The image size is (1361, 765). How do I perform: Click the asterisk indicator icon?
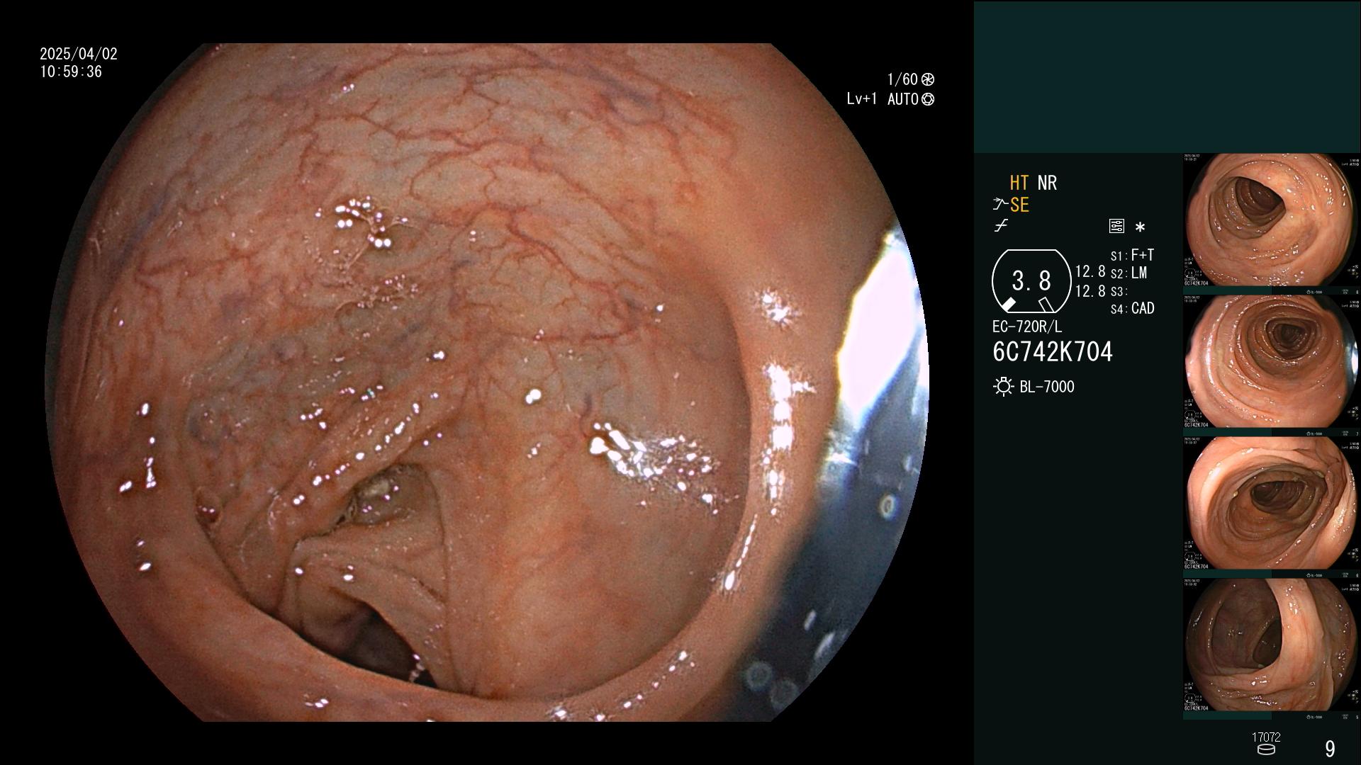(1140, 227)
